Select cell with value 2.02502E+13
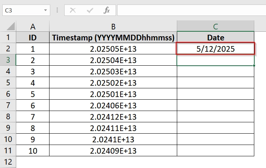This screenshot has height=168, width=266. [113, 83]
